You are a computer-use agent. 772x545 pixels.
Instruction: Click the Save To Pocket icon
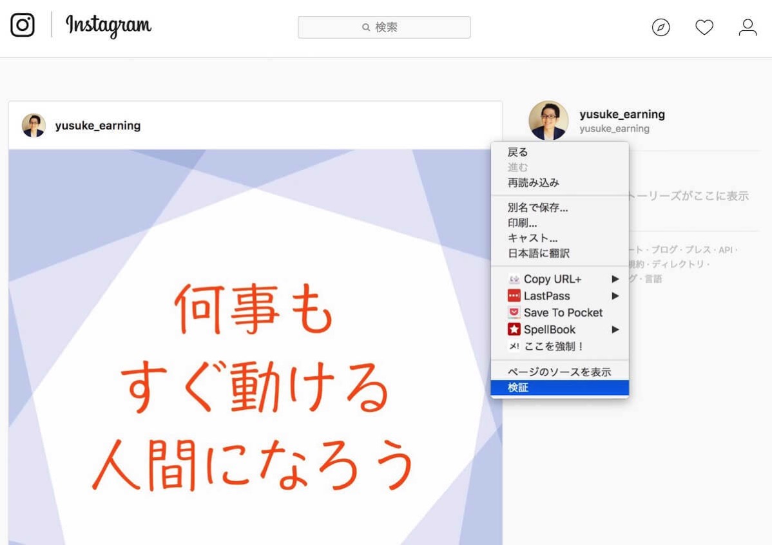tap(514, 312)
